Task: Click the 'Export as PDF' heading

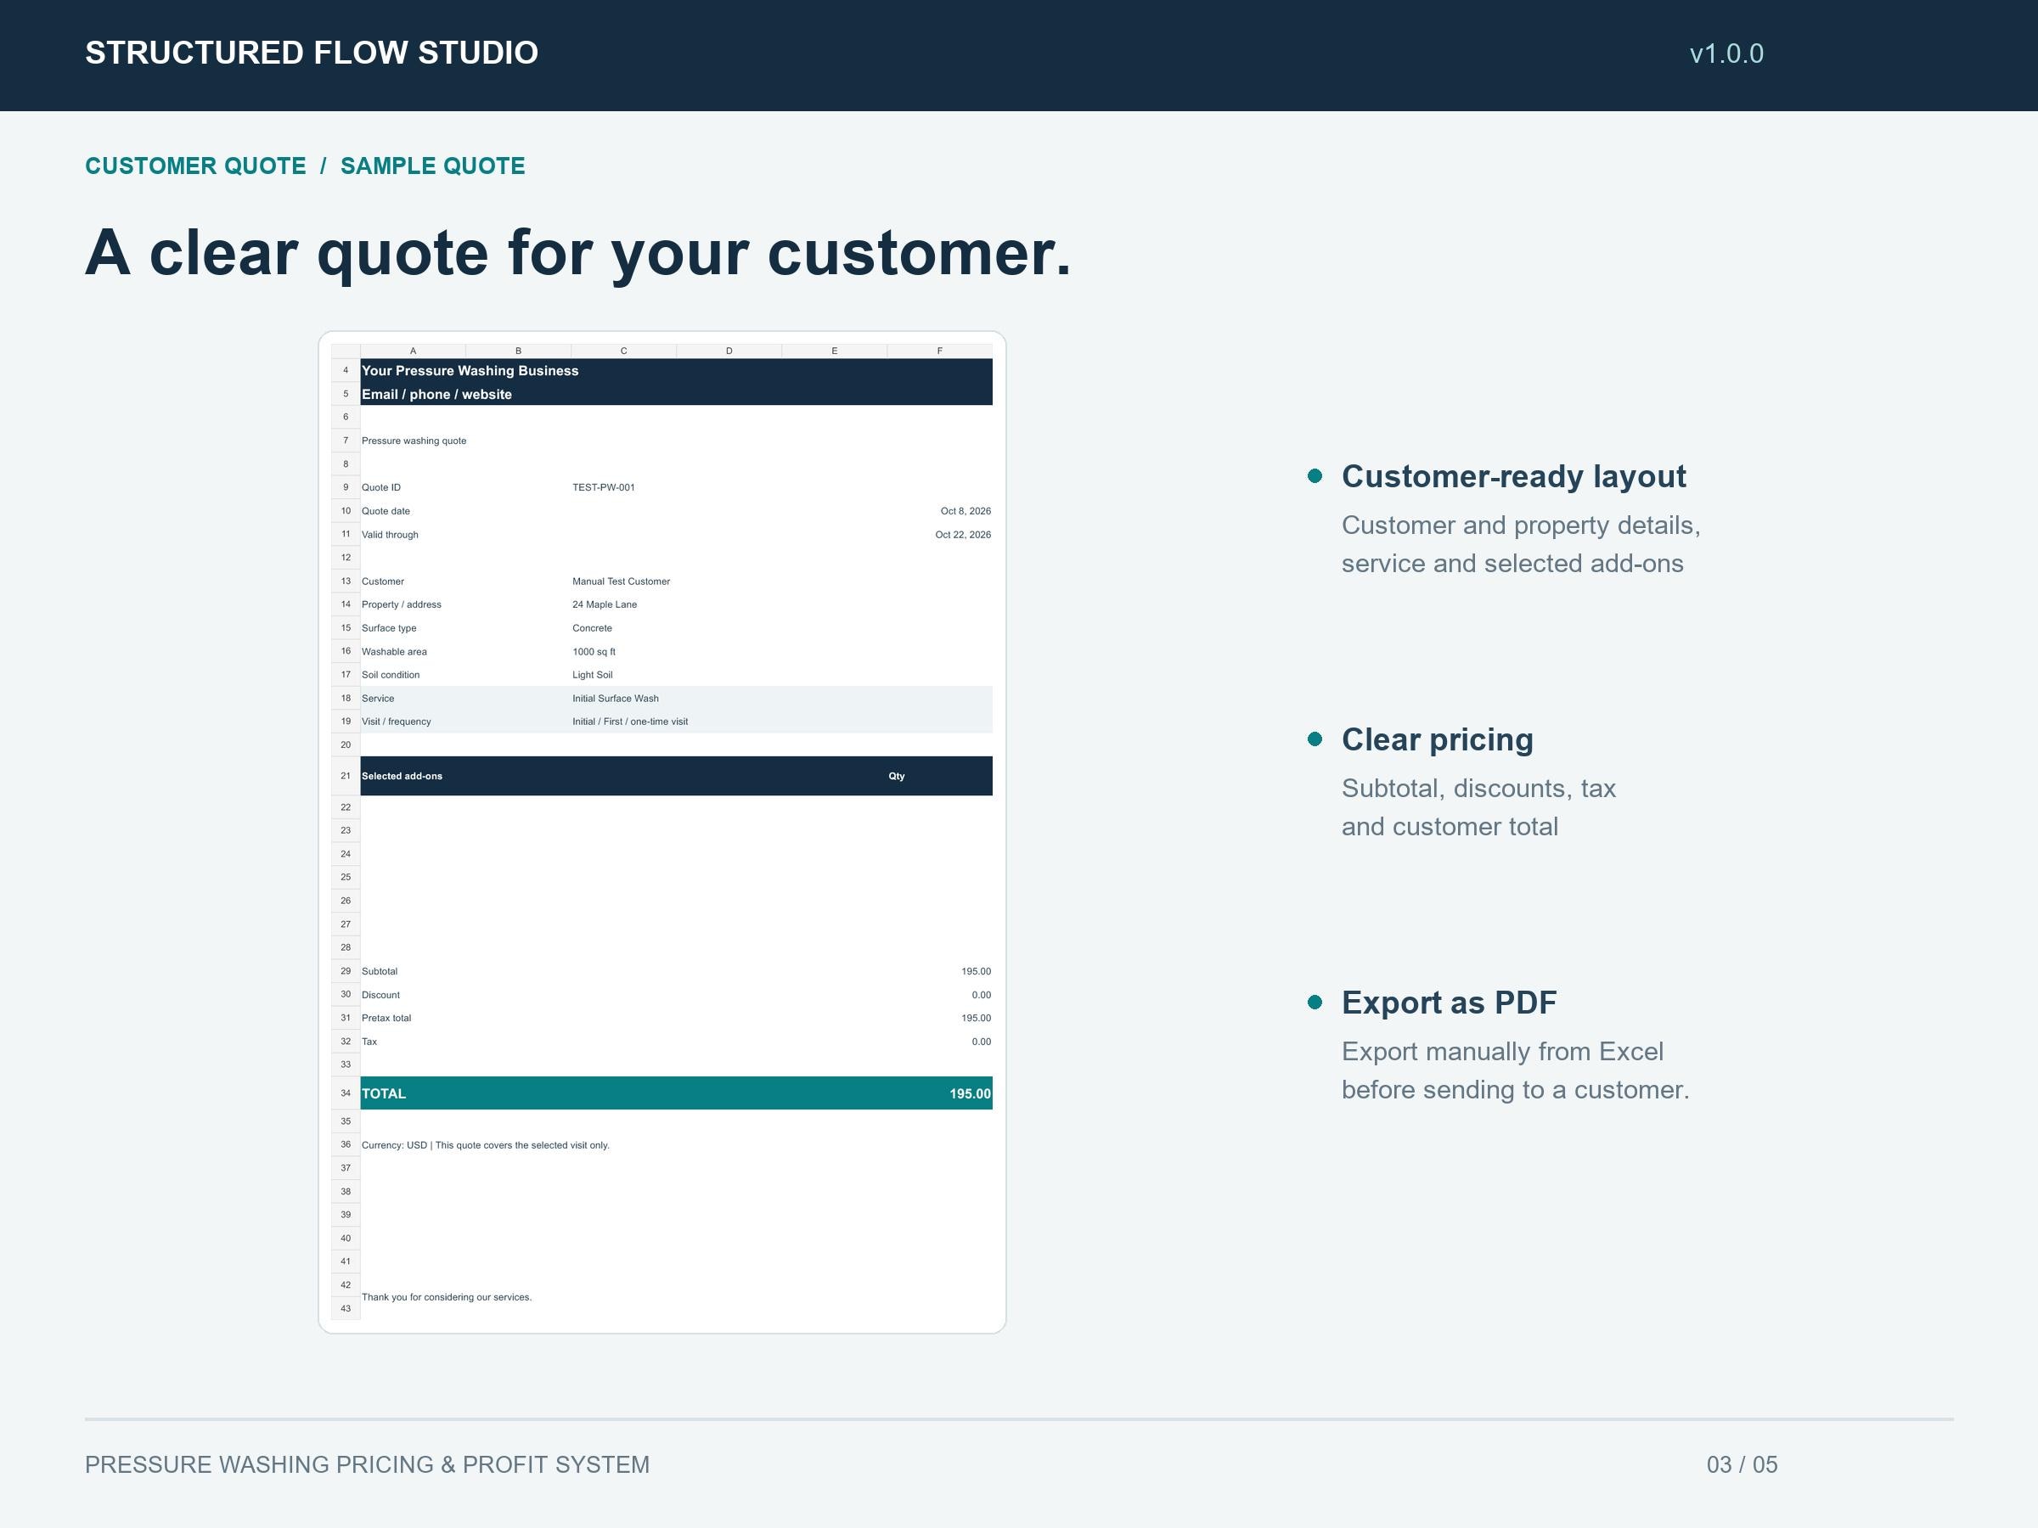Action: 1450,1002
